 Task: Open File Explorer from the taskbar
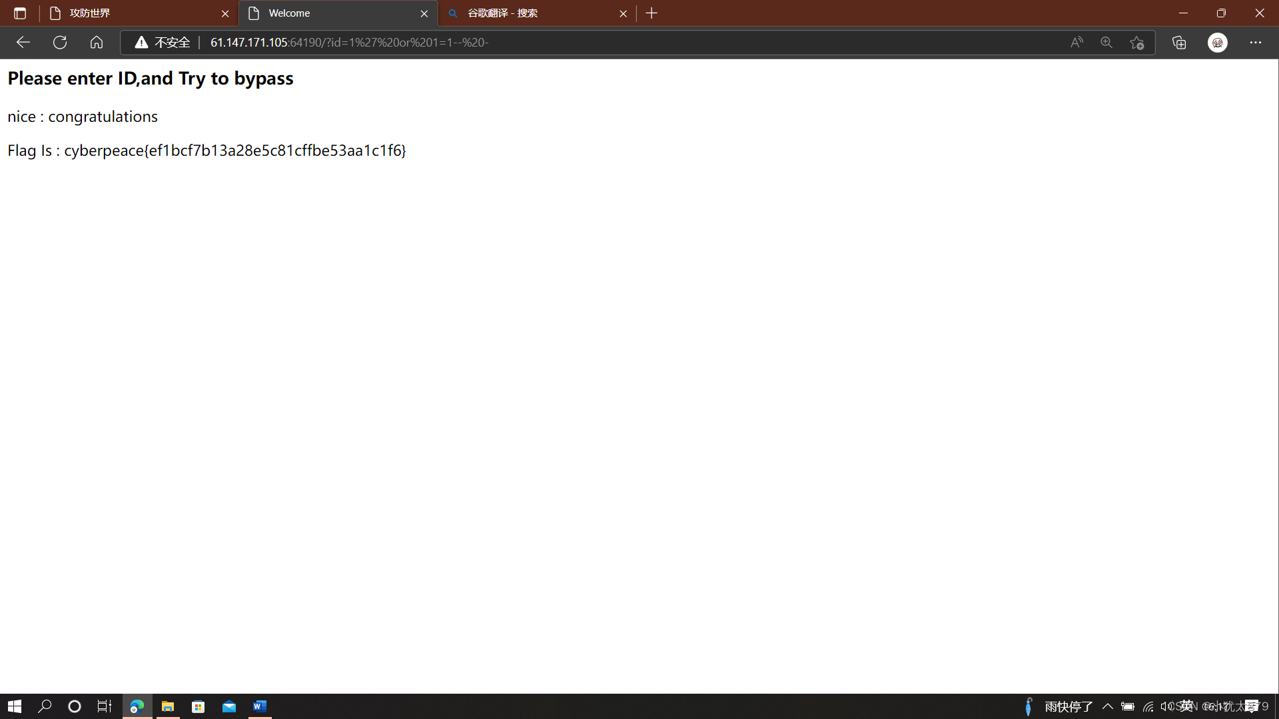(167, 706)
